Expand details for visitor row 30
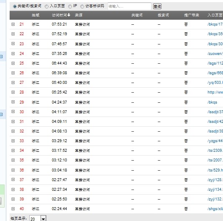The width and height of the screenshot is (223, 221). [13, 112]
